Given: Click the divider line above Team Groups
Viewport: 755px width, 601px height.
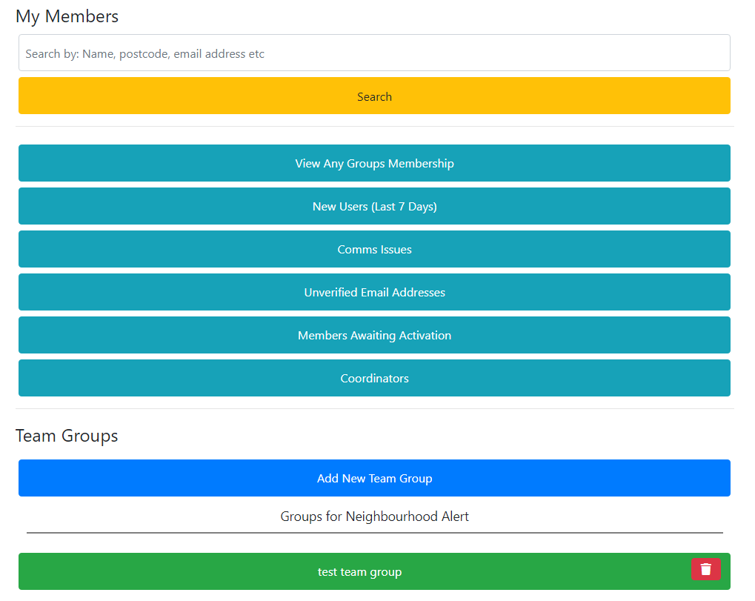Looking at the screenshot, I should click(x=374, y=408).
